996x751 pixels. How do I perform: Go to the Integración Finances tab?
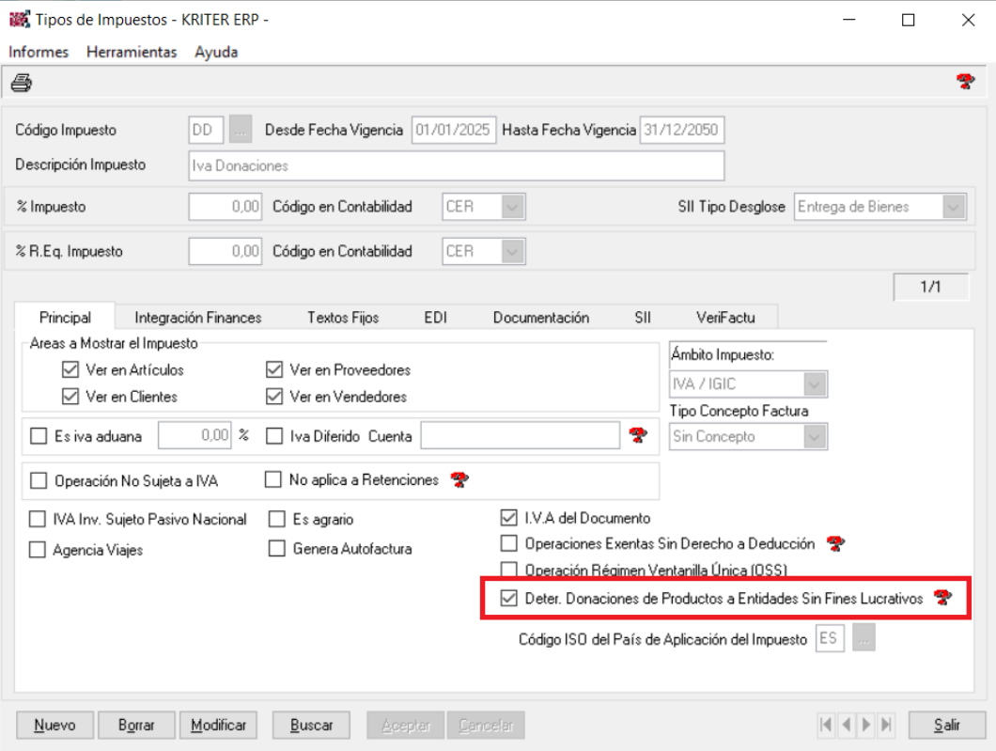[x=197, y=318]
